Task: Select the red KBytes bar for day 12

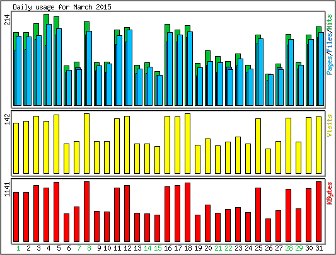Action: tap(127, 213)
